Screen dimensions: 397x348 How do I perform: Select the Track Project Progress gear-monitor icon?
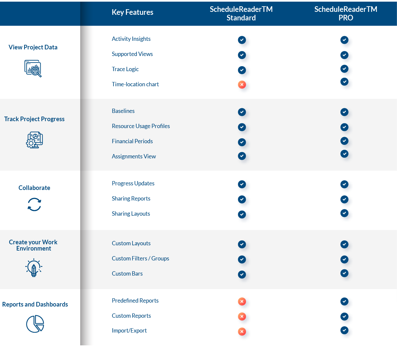tap(34, 140)
